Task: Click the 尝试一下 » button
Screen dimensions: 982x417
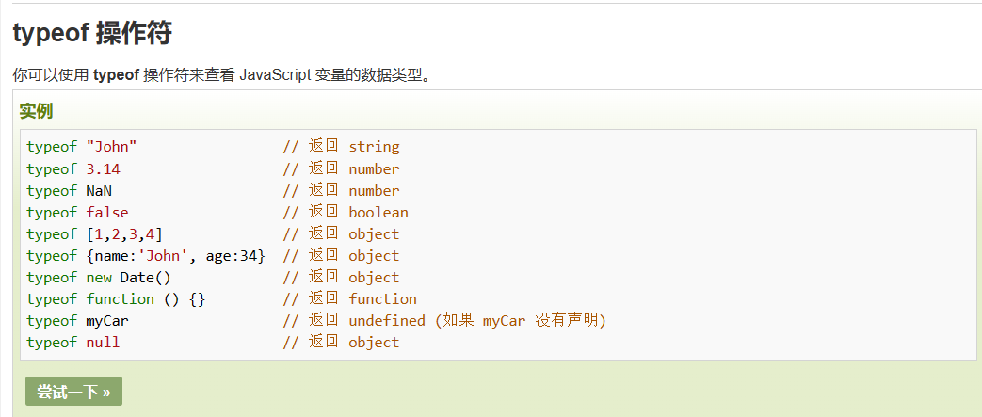Action: click(73, 392)
